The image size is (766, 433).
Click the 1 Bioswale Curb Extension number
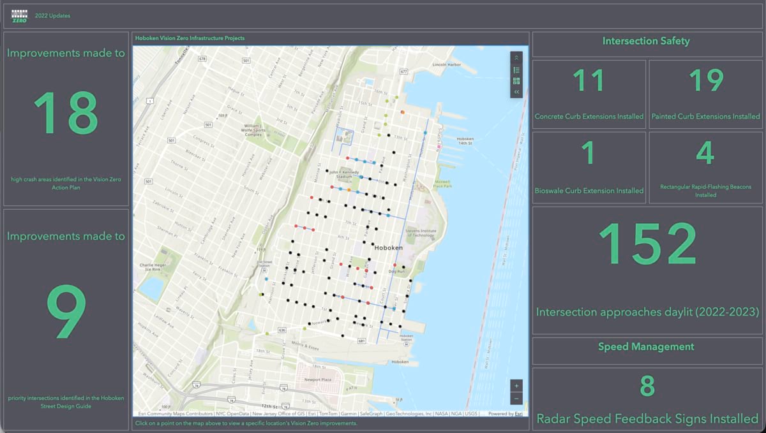[589, 153]
